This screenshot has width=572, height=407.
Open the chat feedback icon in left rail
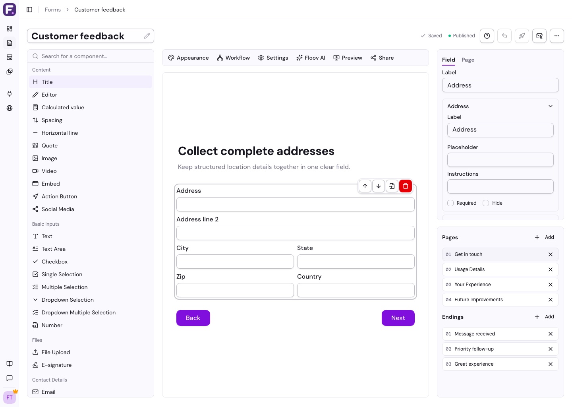coord(10,378)
